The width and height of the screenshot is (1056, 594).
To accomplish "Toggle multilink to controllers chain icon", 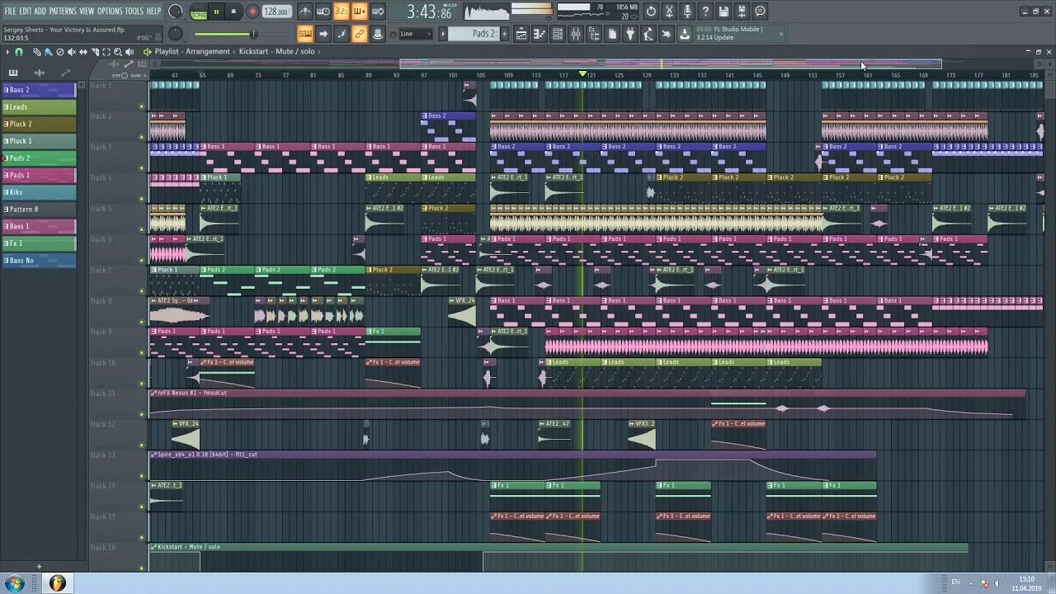I will (360, 34).
